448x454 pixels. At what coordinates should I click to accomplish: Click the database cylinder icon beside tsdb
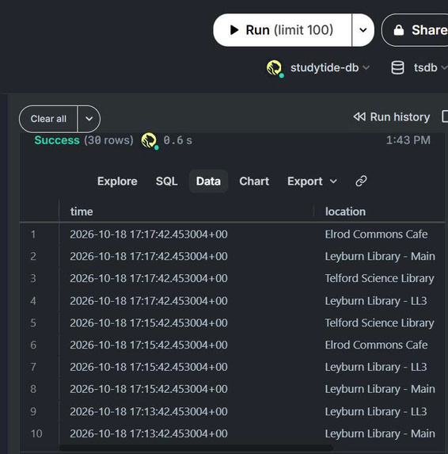pos(397,68)
